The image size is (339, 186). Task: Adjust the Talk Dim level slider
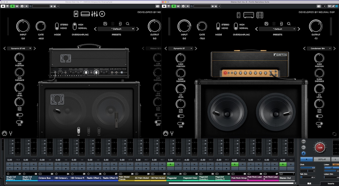[308, 177]
